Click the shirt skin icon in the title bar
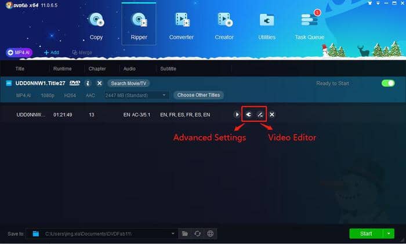Viewport: 406px width, 244px height. tap(370, 3)
